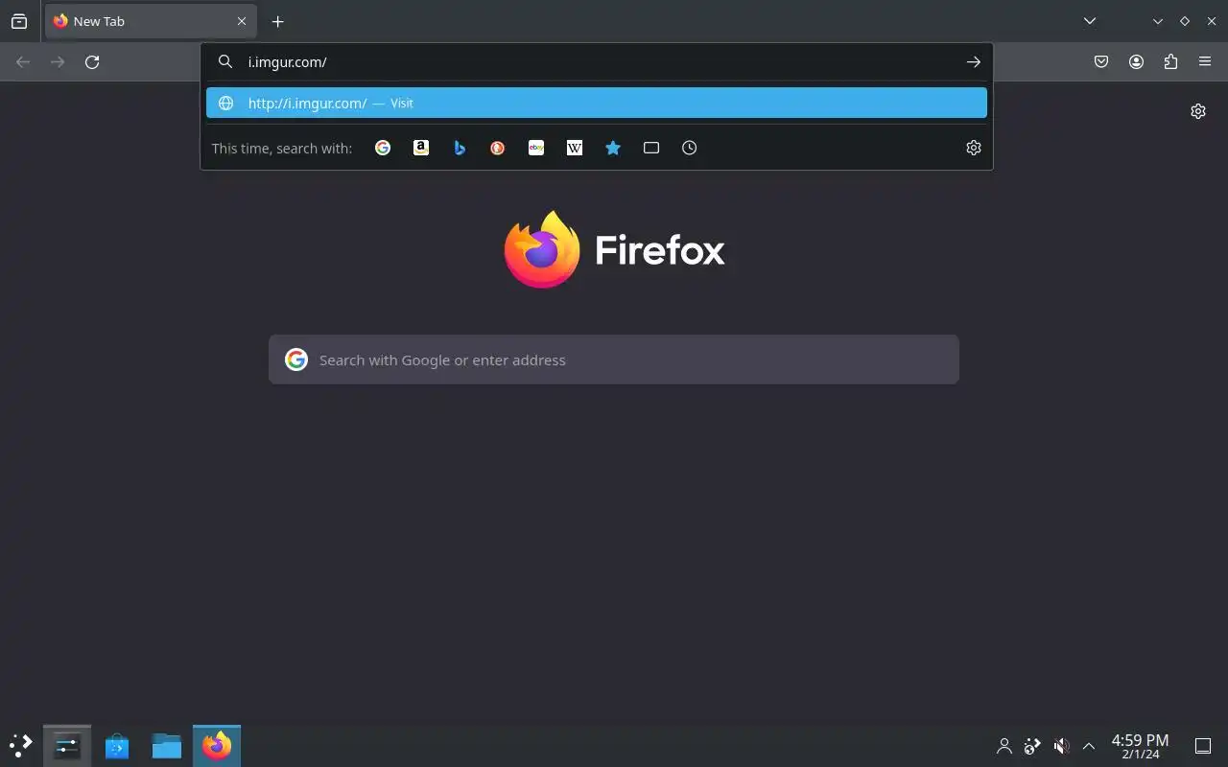Close the New Tab tab
This screenshot has height=767, width=1228.
[x=242, y=21]
